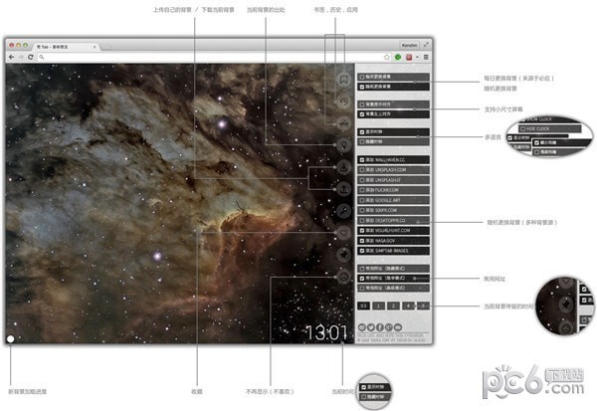The image size is (597, 411).
Task: Open the history circular-arrow icon
Action: coord(344,102)
